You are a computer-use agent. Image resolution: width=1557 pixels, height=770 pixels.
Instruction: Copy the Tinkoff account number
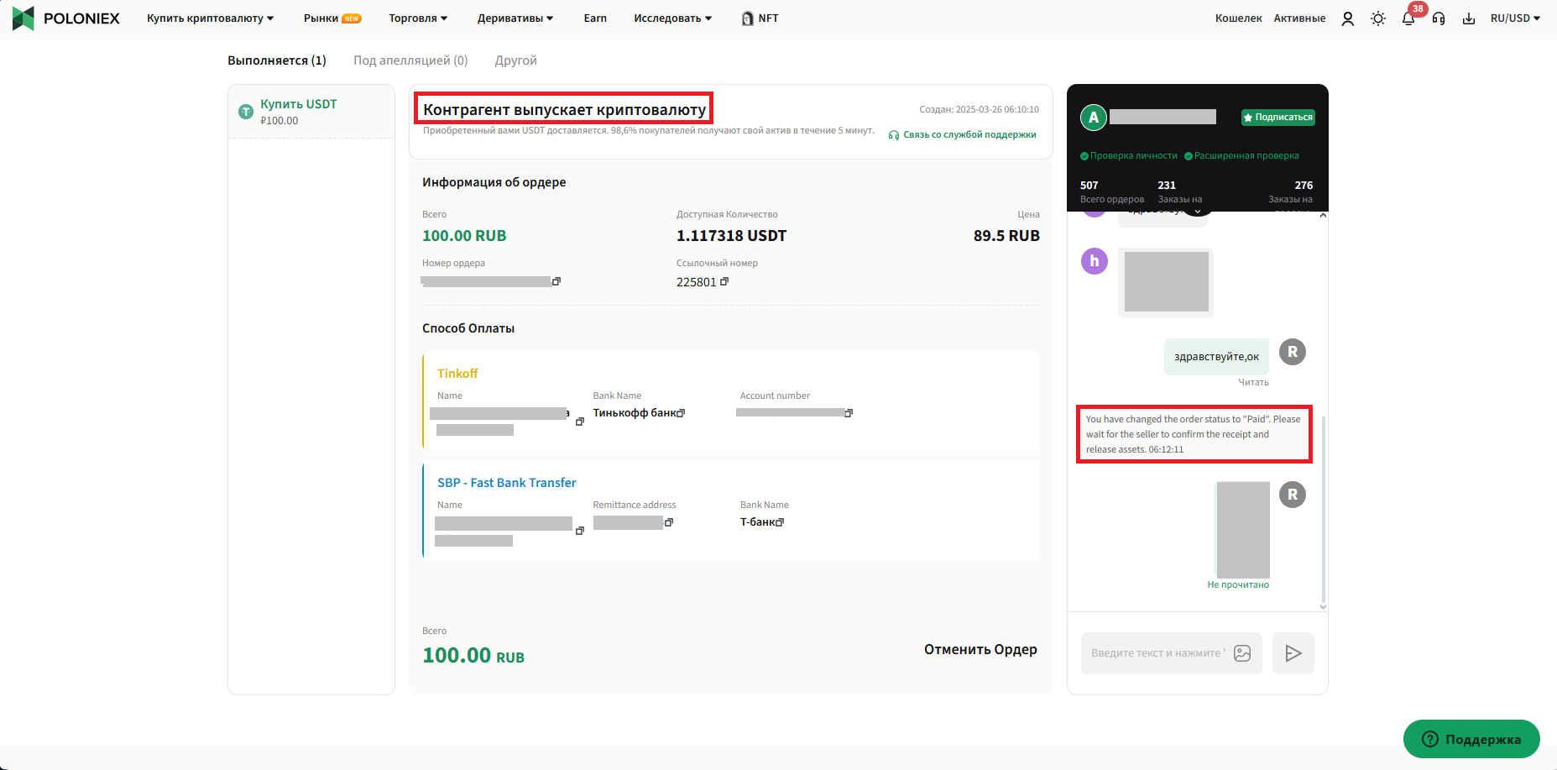pyautogui.click(x=849, y=413)
